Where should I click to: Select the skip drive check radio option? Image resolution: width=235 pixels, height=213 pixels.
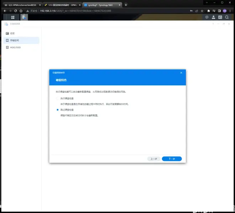tap(58, 110)
